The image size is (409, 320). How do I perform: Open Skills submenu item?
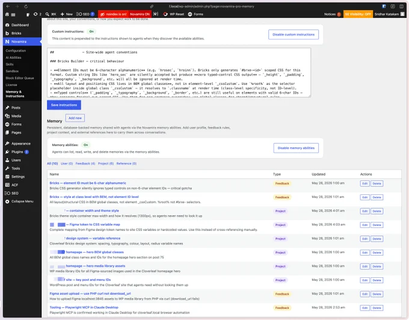tap(10, 64)
